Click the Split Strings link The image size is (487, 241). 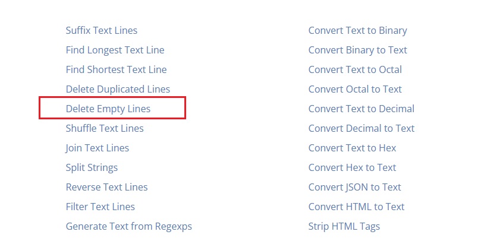pos(92,167)
